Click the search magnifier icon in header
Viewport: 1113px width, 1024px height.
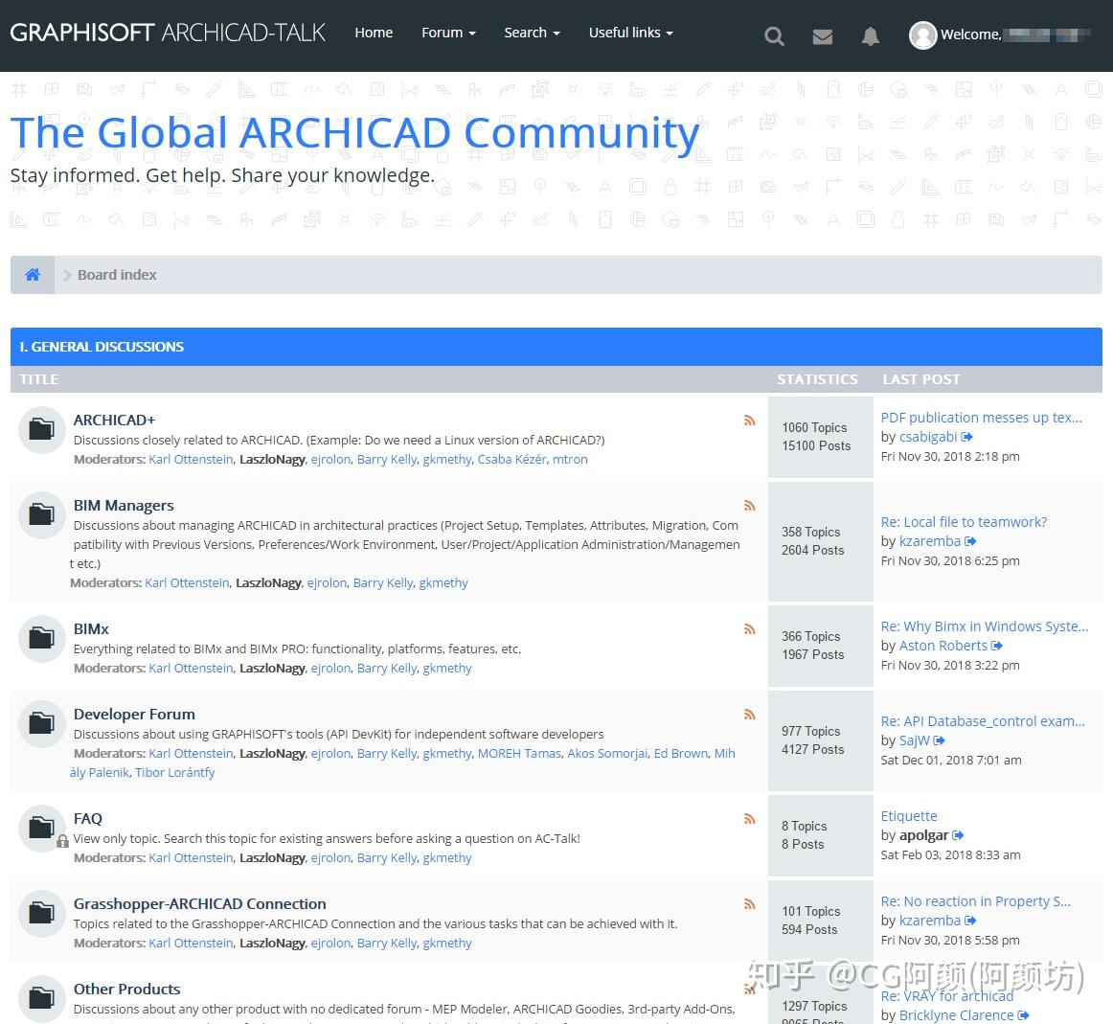[x=774, y=36]
